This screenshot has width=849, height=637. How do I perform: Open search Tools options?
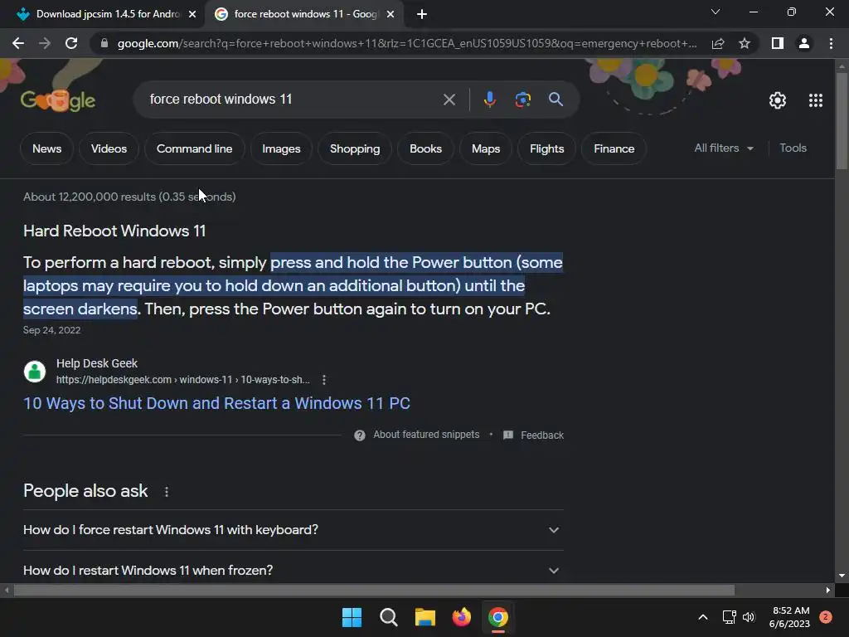(793, 148)
